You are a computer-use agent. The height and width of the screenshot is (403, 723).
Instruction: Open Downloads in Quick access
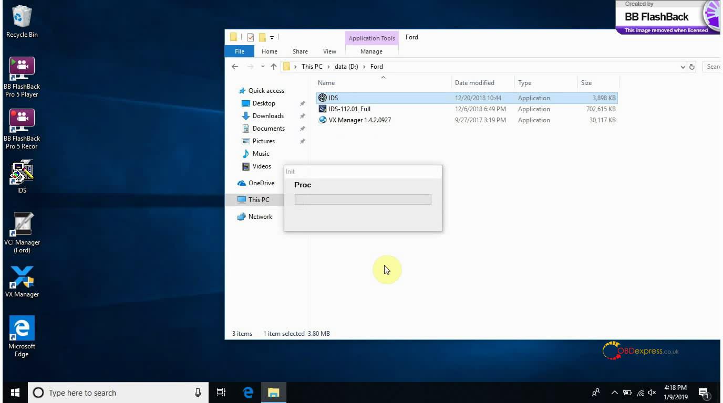point(268,116)
